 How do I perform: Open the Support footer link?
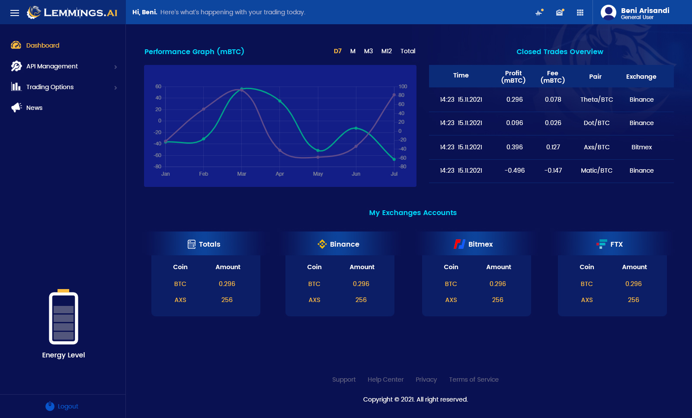point(344,379)
